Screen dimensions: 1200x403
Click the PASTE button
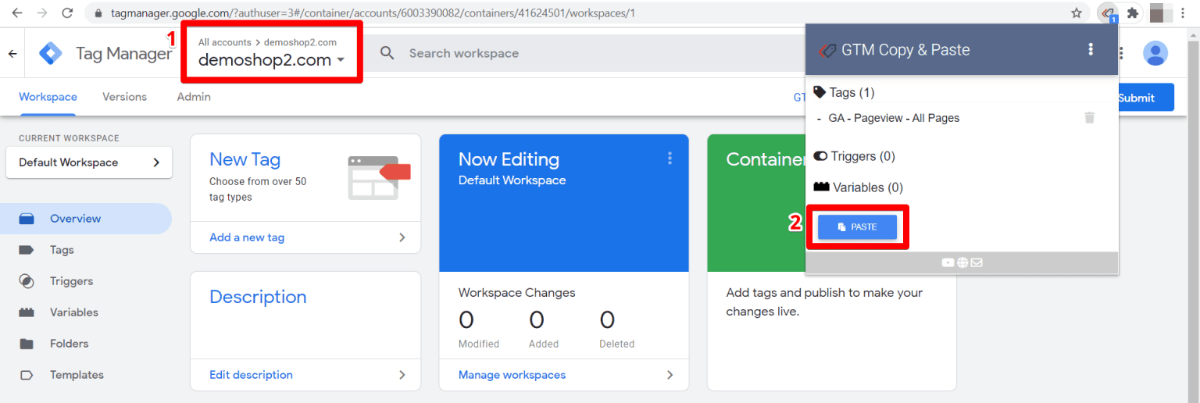pyautogui.click(x=857, y=226)
